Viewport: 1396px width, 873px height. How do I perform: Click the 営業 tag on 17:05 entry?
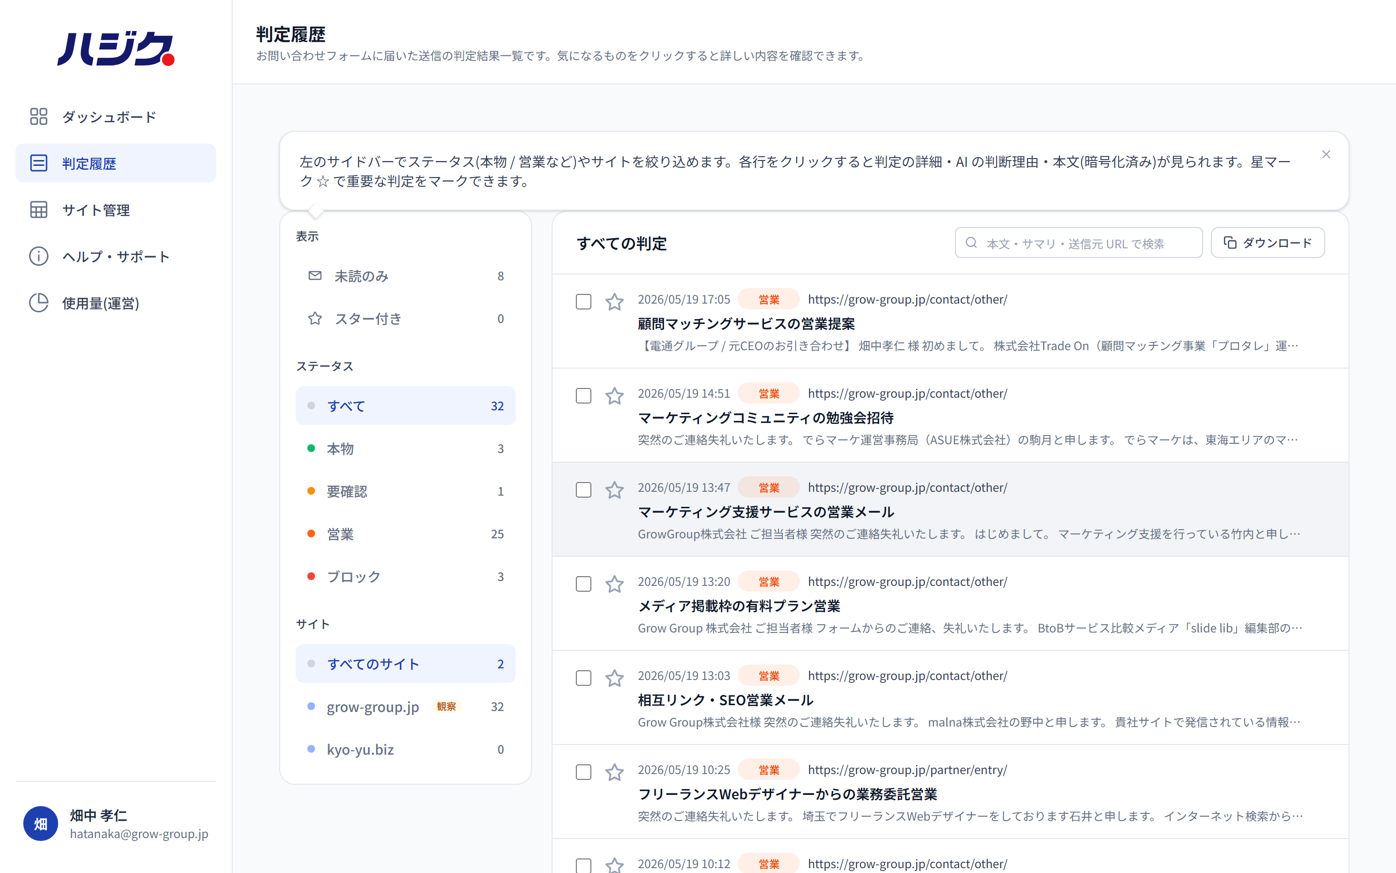(x=768, y=299)
